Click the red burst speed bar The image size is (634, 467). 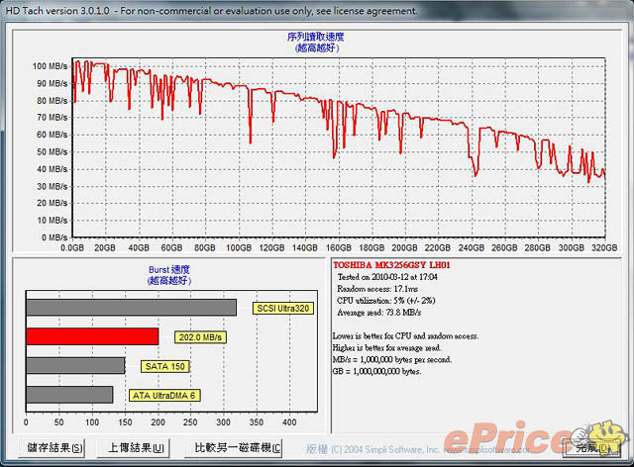[92, 336]
